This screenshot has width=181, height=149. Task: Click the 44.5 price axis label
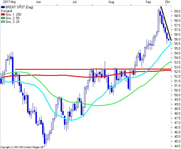coord(177,146)
